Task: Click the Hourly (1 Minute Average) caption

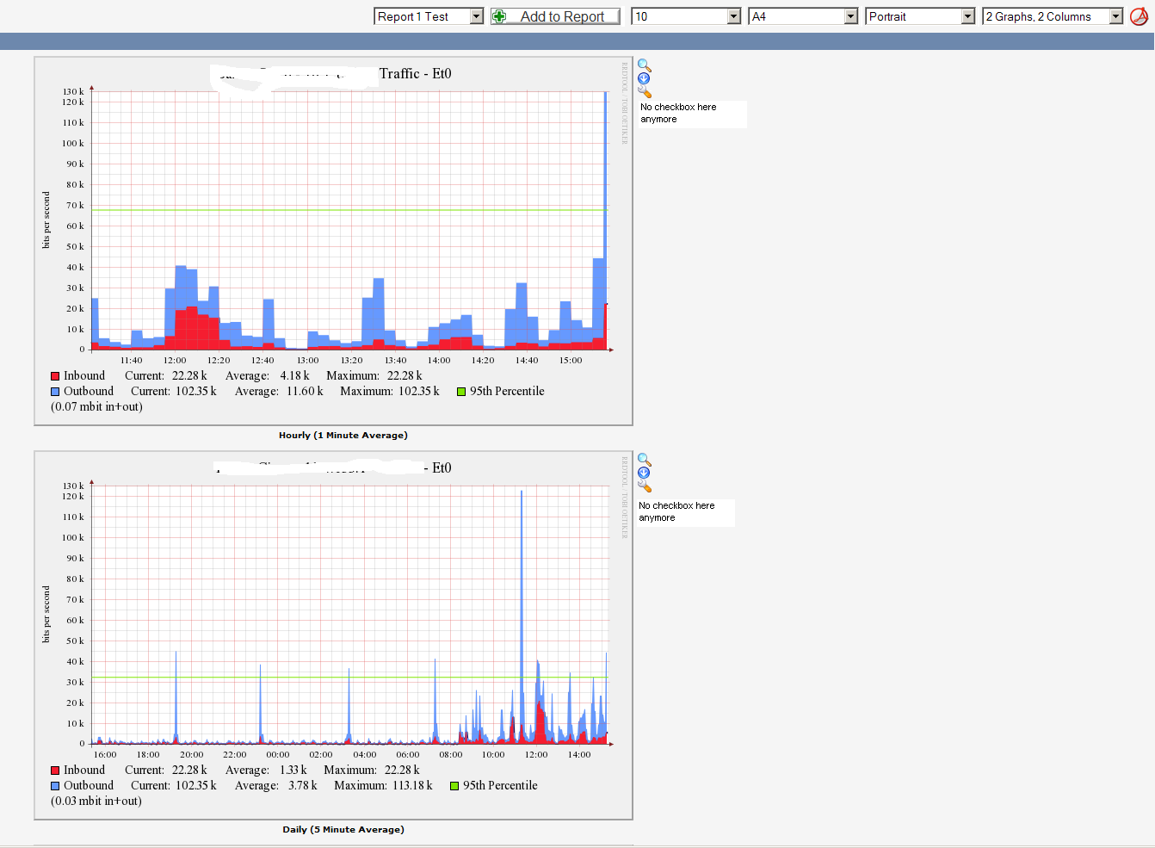Action: coord(343,436)
